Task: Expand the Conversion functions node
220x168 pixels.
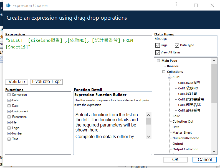Action: click(x=9, y=95)
